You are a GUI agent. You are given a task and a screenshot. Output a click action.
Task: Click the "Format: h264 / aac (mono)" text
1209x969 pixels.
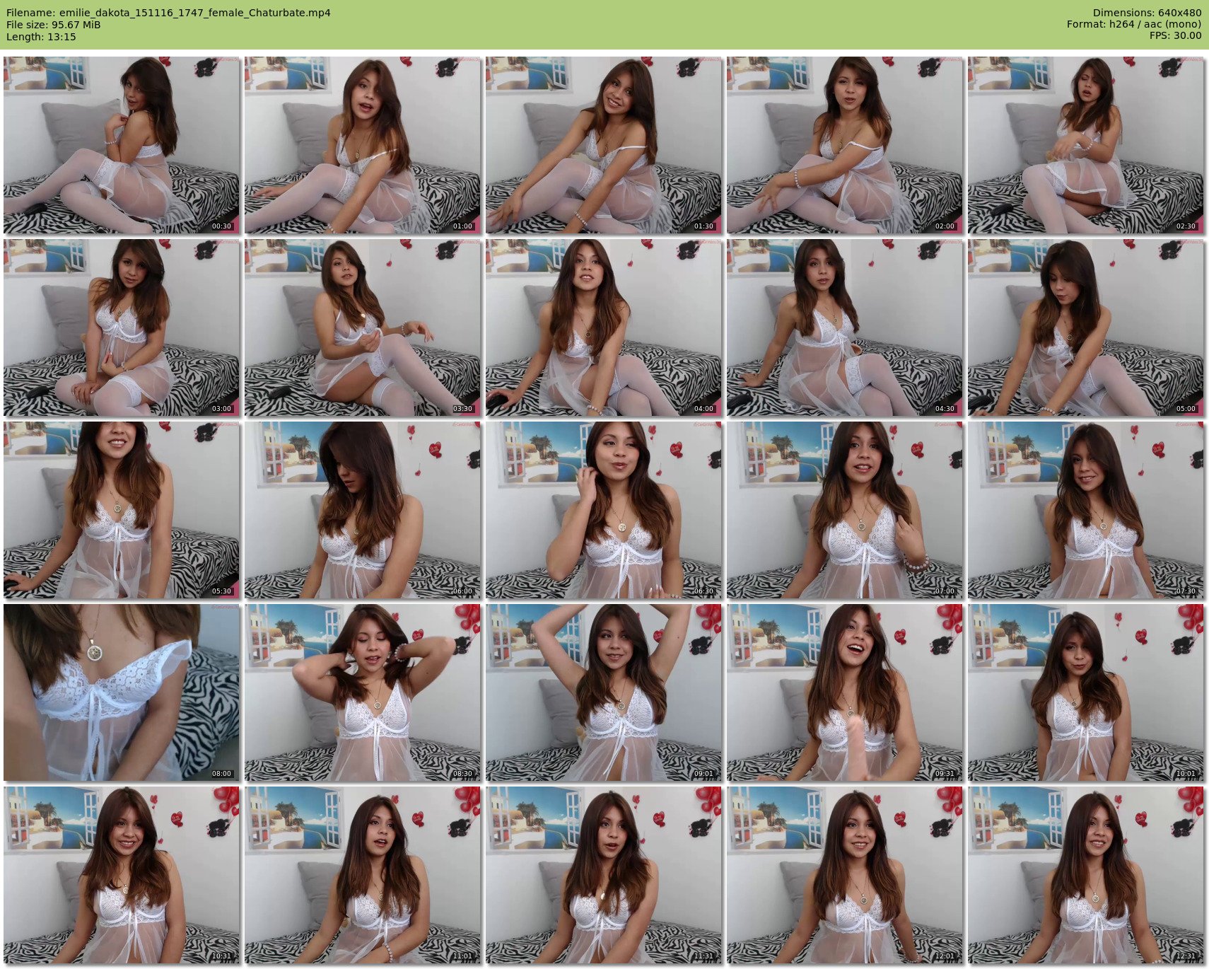click(1134, 25)
